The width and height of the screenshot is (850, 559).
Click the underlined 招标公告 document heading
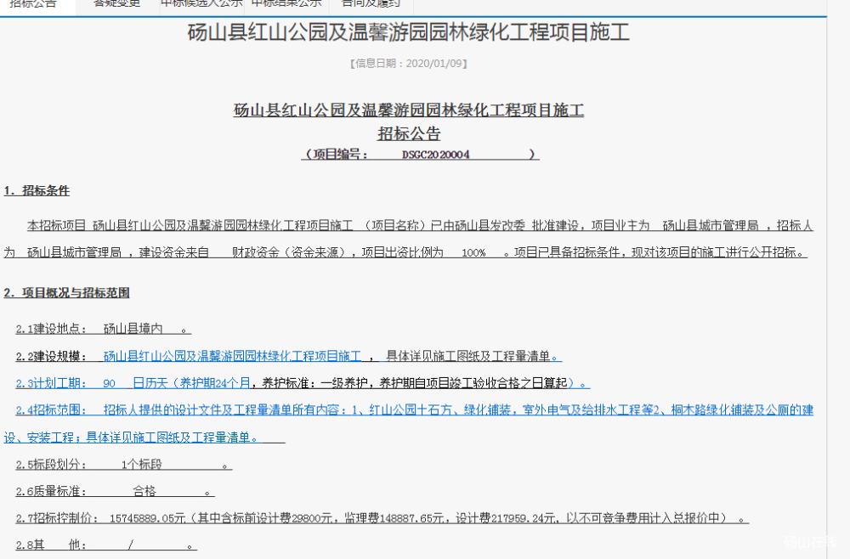[x=410, y=133]
